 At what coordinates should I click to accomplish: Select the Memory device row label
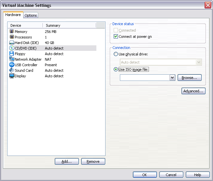click(21, 32)
